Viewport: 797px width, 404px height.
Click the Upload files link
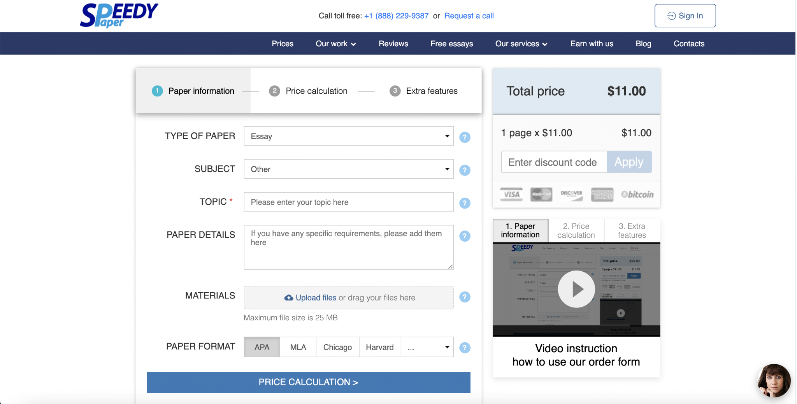coord(316,298)
